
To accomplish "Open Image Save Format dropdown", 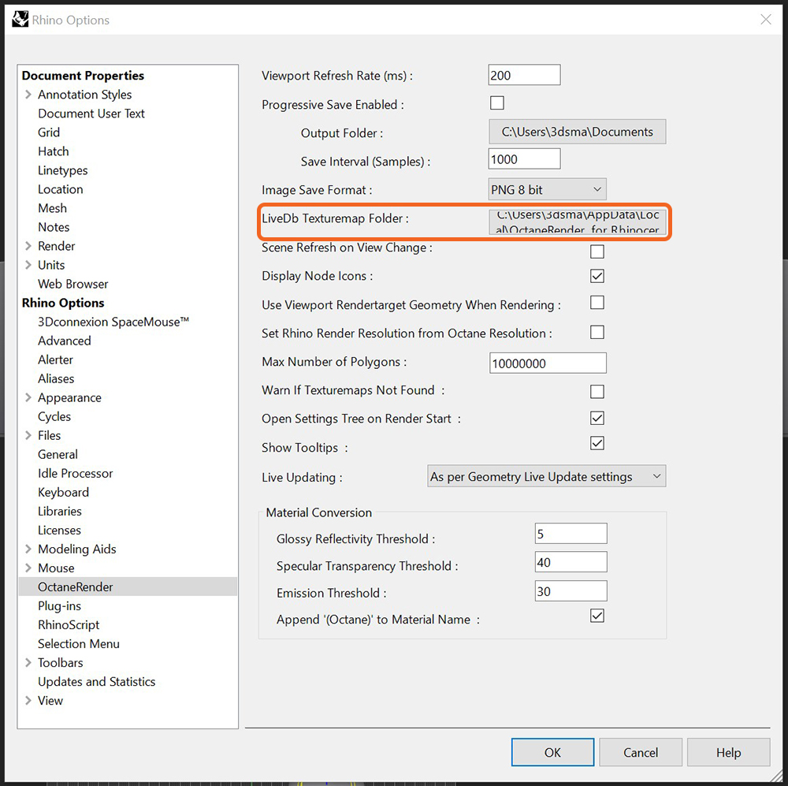I will click(x=547, y=189).
